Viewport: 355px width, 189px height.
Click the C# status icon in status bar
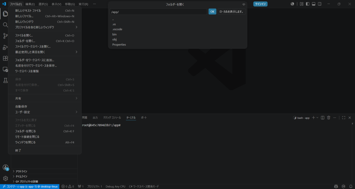tap(344, 187)
